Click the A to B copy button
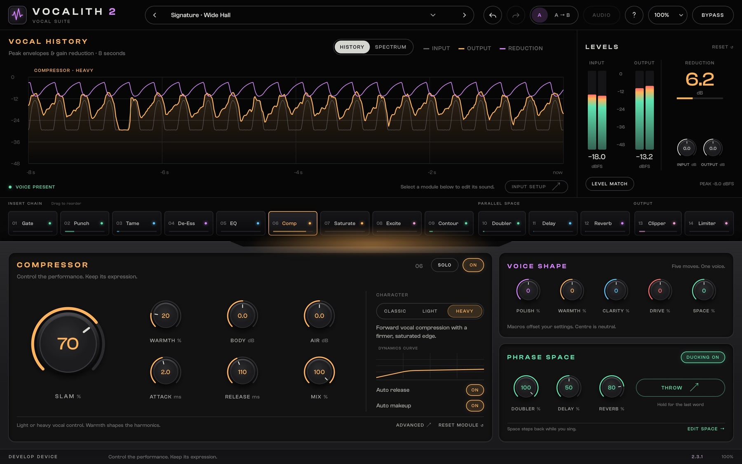The height and width of the screenshot is (464, 742). pyautogui.click(x=562, y=15)
